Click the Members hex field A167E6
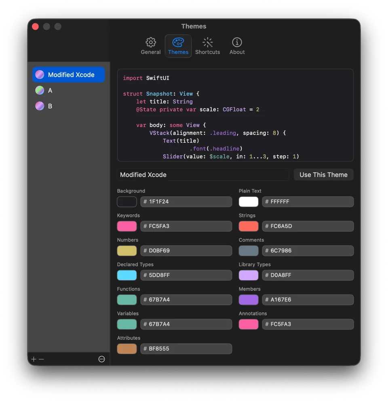 tap(308, 299)
